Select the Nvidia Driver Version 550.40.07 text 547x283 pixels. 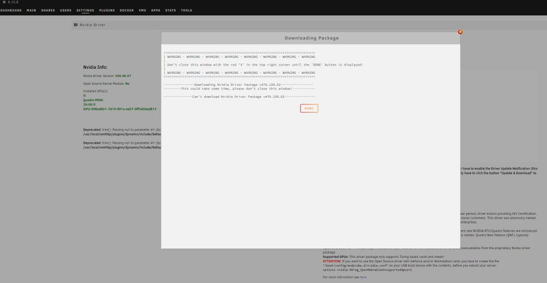click(x=107, y=75)
